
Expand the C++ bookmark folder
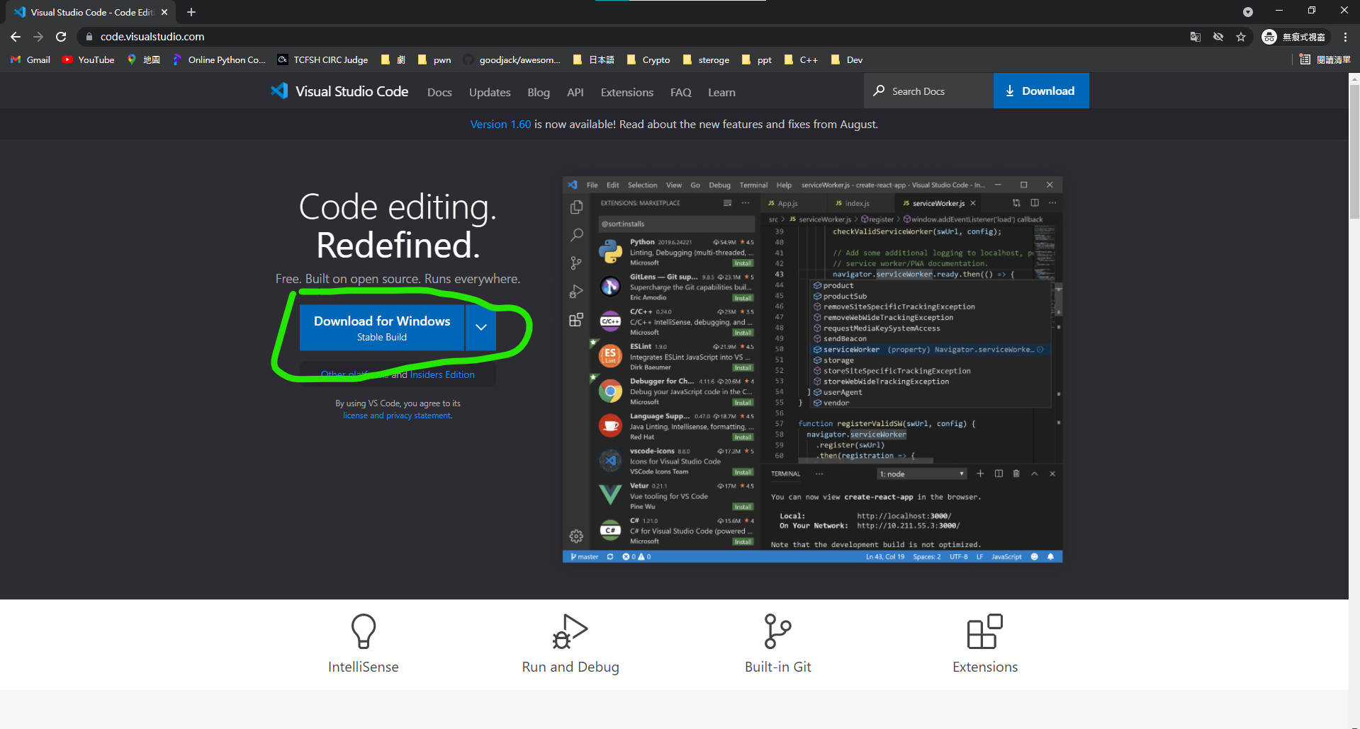pyautogui.click(x=802, y=60)
